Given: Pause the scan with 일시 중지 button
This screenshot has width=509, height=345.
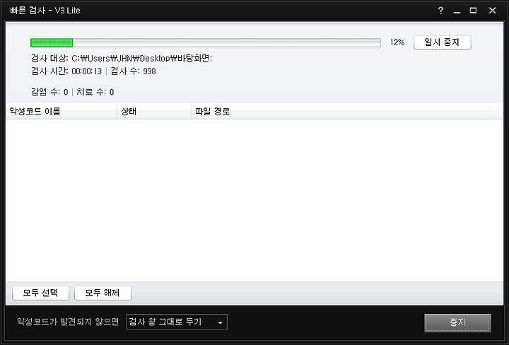Looking at the screenshot, I should (442, 42).
